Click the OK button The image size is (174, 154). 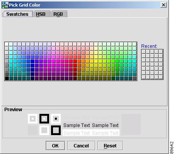(55, 146)
